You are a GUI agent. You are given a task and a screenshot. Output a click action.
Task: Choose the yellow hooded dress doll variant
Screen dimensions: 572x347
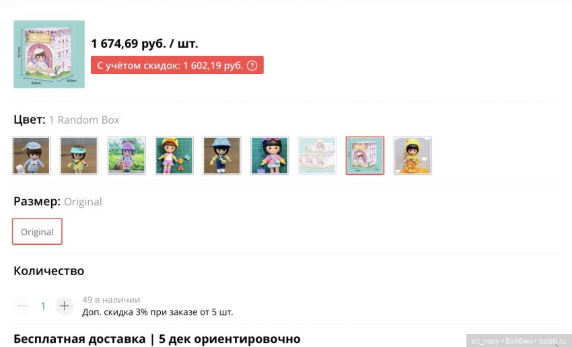pyautogui.click(x=413, y=155)
